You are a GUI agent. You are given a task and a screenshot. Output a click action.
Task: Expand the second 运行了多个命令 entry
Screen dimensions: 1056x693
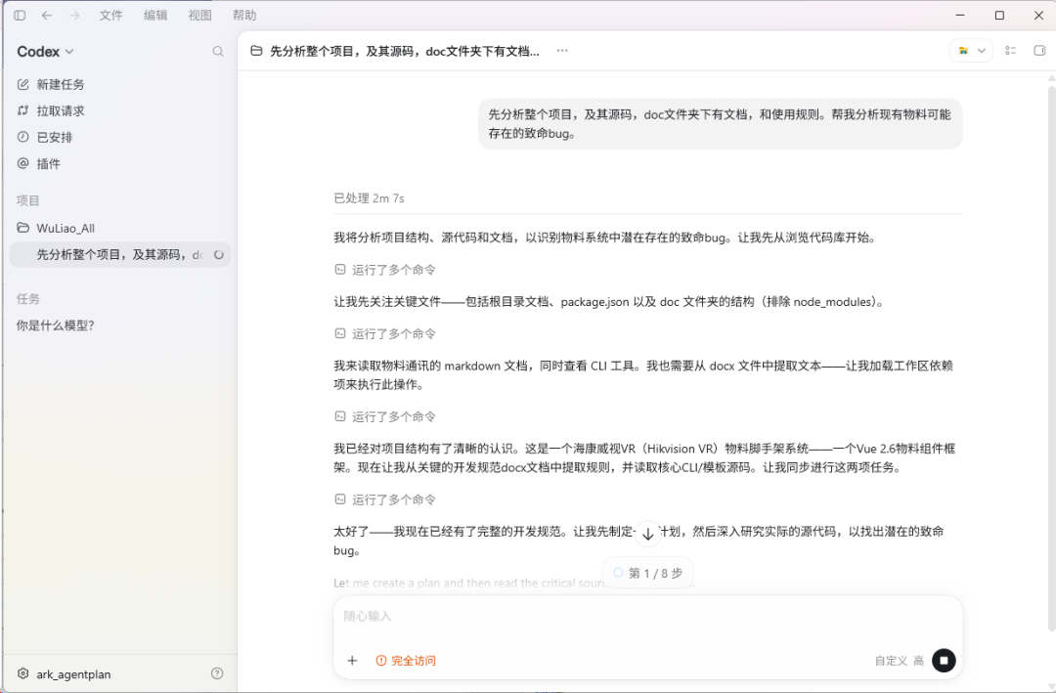pos(385,333)
